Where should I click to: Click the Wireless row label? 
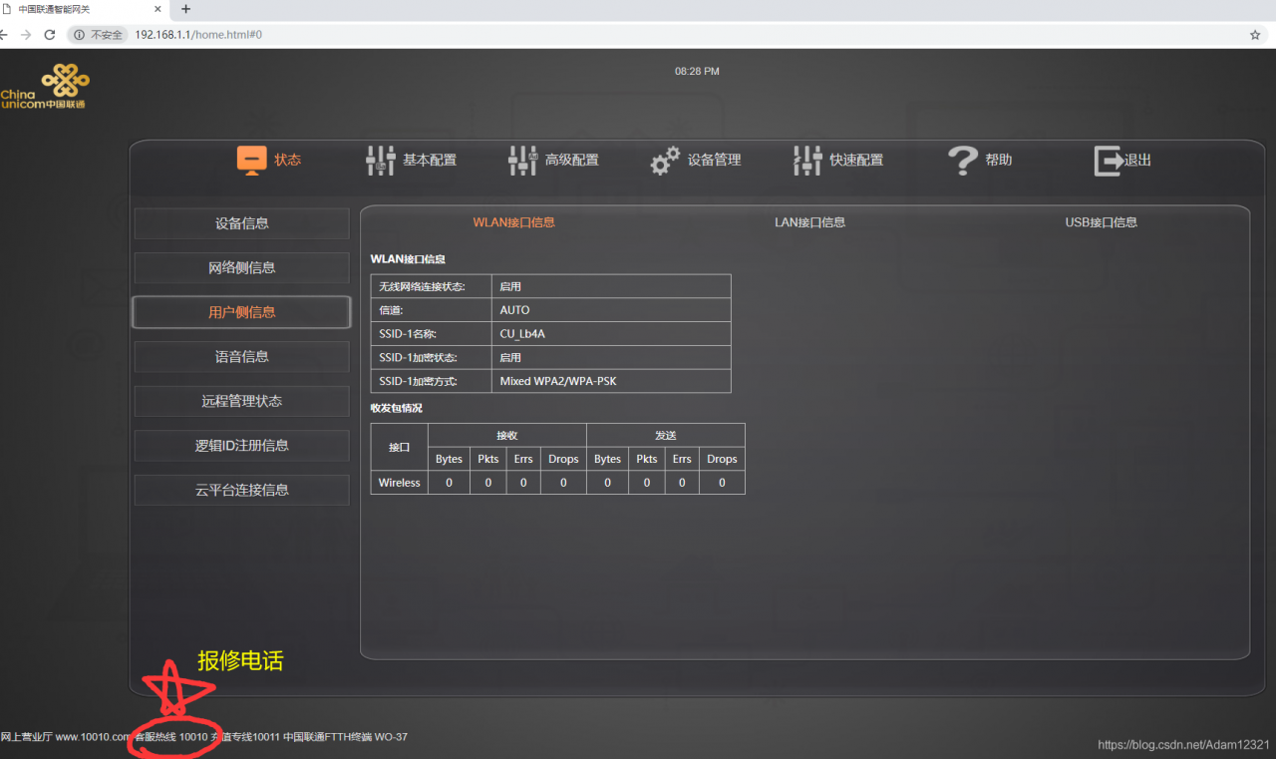coord(399,483)
